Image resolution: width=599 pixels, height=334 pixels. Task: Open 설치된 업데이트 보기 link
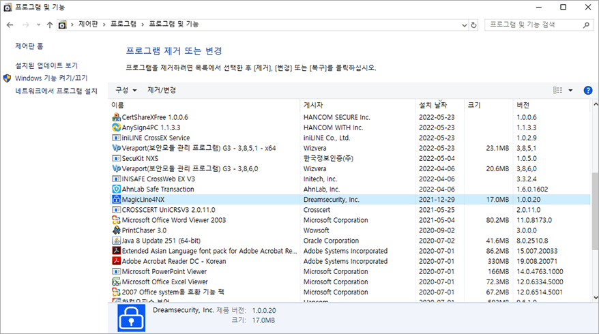tap(46, 65)
